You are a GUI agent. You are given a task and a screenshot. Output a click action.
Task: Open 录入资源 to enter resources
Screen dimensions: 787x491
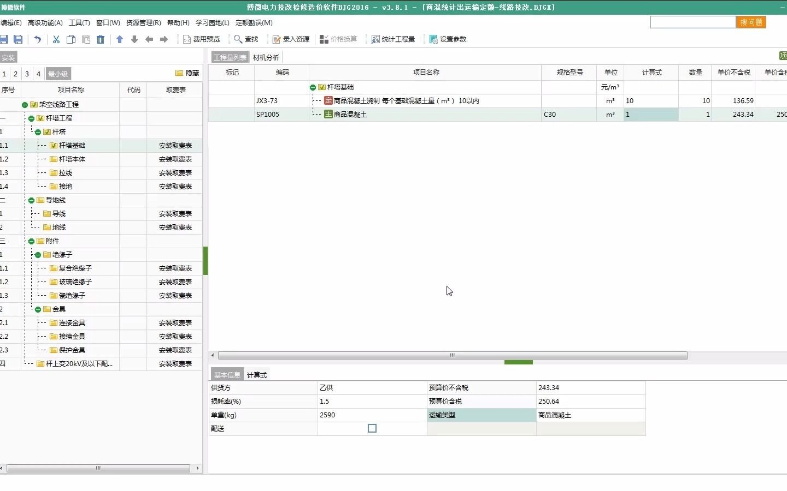[x=291, y=39]
